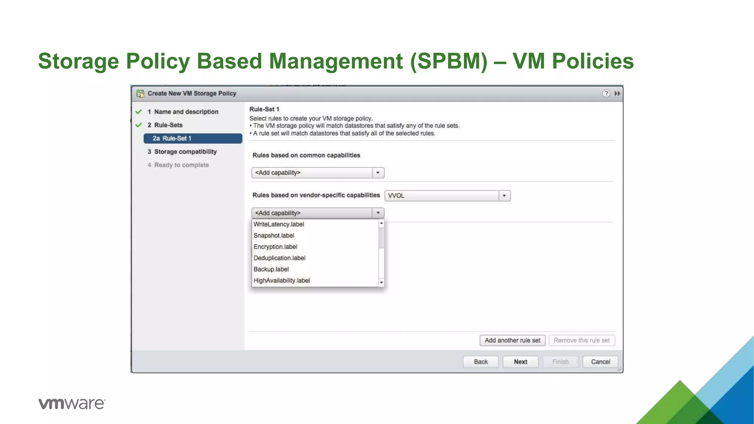Click step 4 Ready to complete

(x=178, y=165)
